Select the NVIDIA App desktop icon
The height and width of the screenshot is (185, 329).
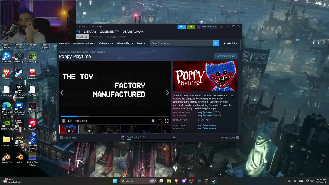click(6, 125)
